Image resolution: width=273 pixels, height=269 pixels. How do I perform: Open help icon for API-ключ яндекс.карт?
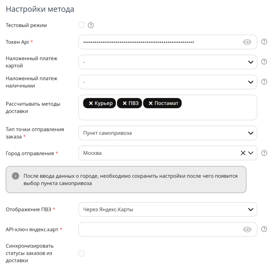pos(264,229)
